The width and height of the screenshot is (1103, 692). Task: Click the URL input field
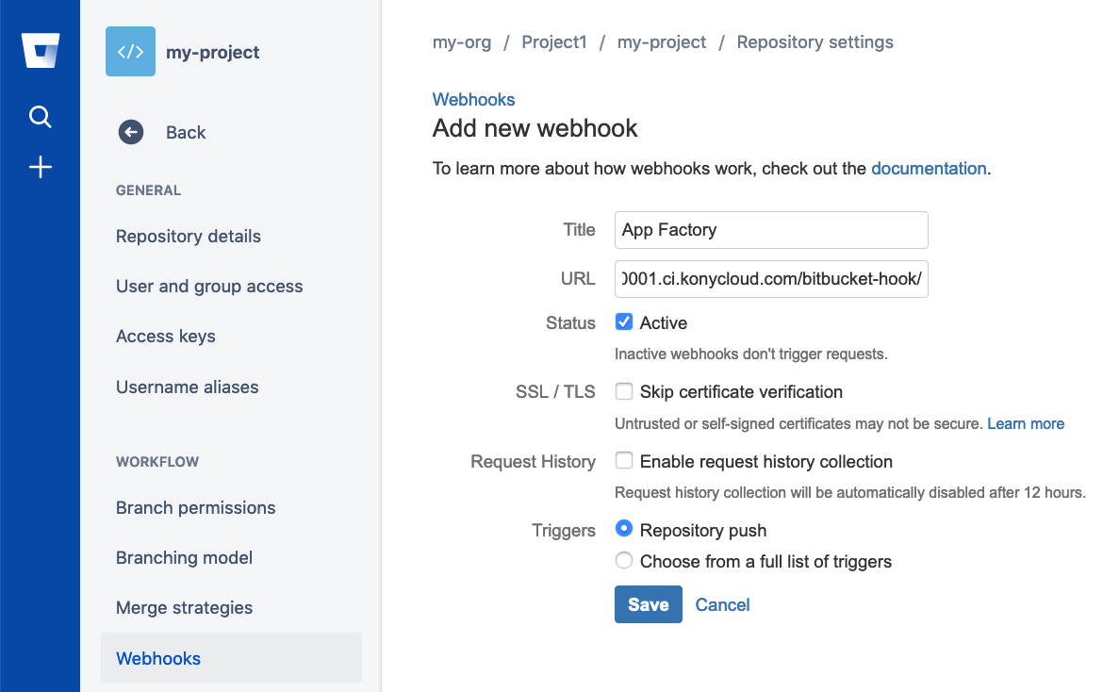pyautogui.click(x=771, y=279)
